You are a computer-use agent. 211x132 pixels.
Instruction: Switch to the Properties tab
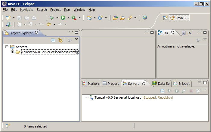[x=111, y=84]
